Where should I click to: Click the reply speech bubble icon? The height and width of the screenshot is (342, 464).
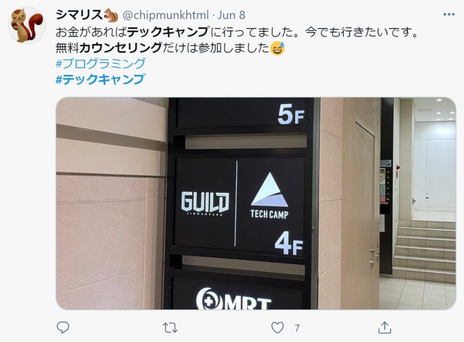[63, 328]
